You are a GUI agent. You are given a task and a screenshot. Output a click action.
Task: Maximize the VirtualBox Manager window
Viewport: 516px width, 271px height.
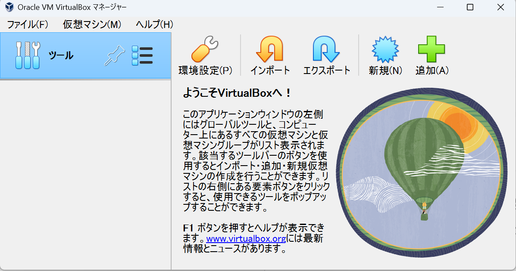point(470,7)
